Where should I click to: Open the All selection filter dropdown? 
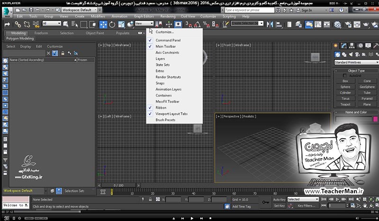pos(52,23)
